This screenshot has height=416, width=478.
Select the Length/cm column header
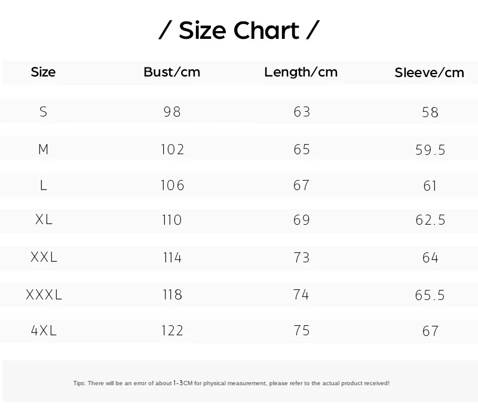coord(301,72)
